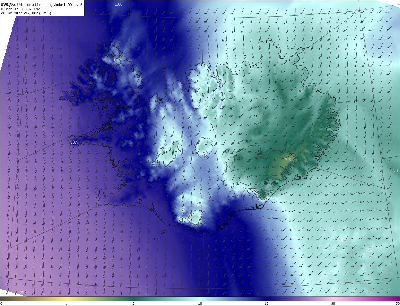The width and height of the screenshot is (400, 306).
Task: Click the 8.0 value label
Action: pyautogui.click(x=352, y=255)
